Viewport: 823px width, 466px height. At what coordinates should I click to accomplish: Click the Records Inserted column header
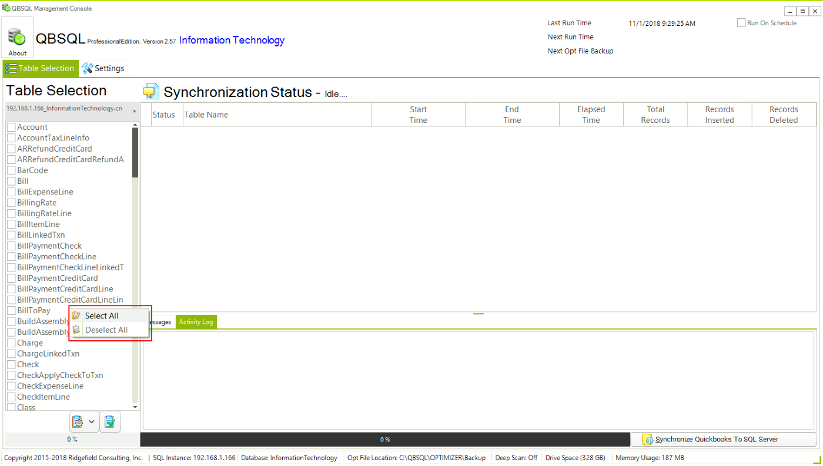[x=720, y=115]
